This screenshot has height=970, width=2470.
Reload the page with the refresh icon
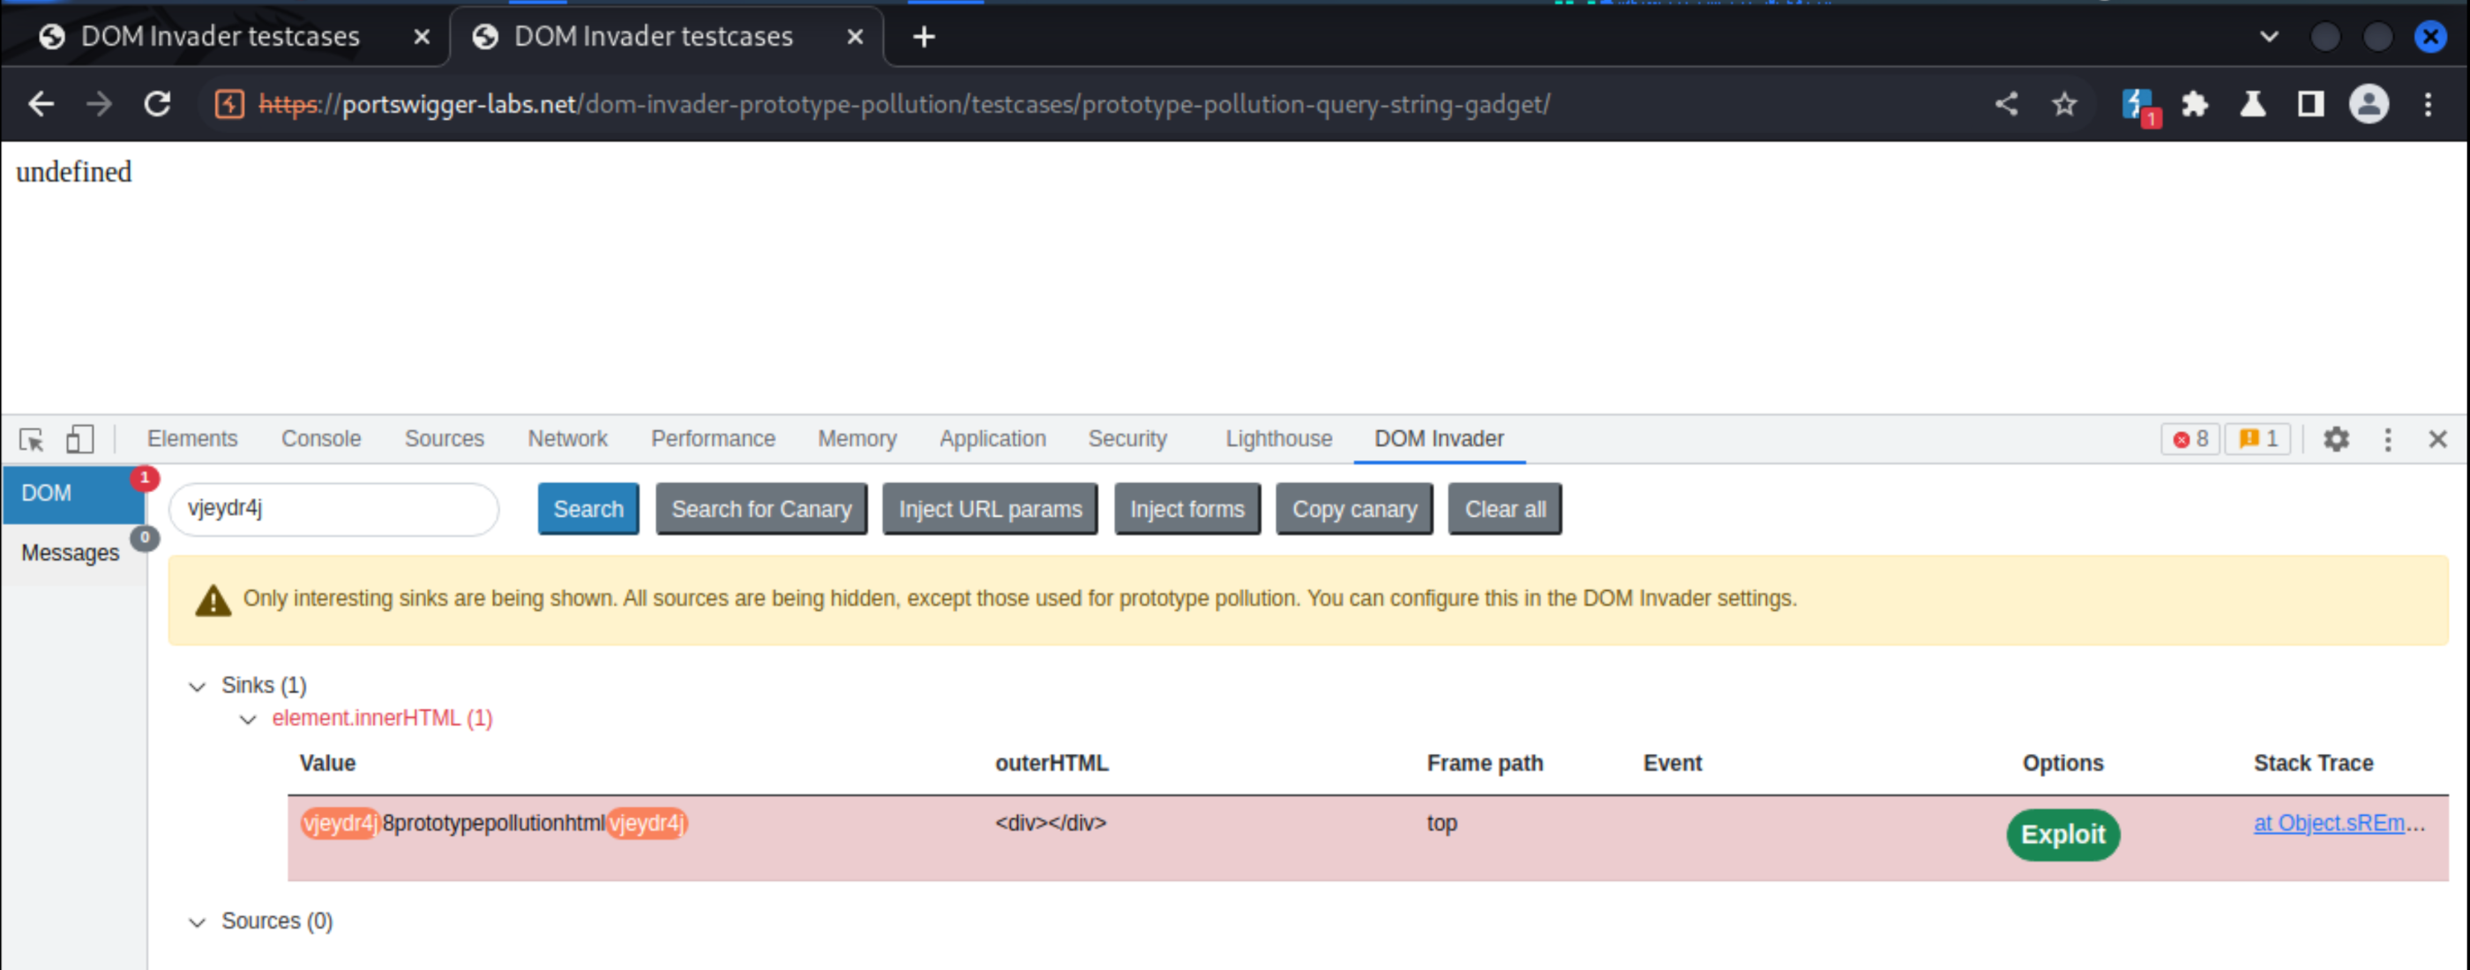click(x=157, y=103)
